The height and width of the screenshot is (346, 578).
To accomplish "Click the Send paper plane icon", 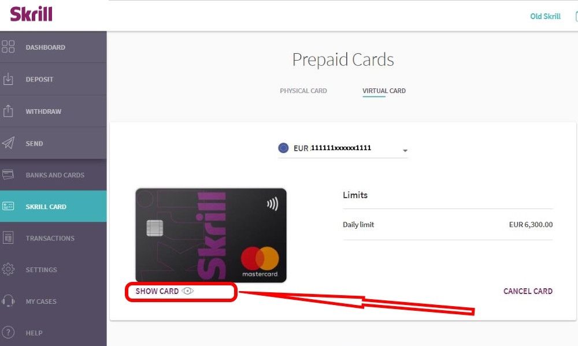I will click(8, 143).
